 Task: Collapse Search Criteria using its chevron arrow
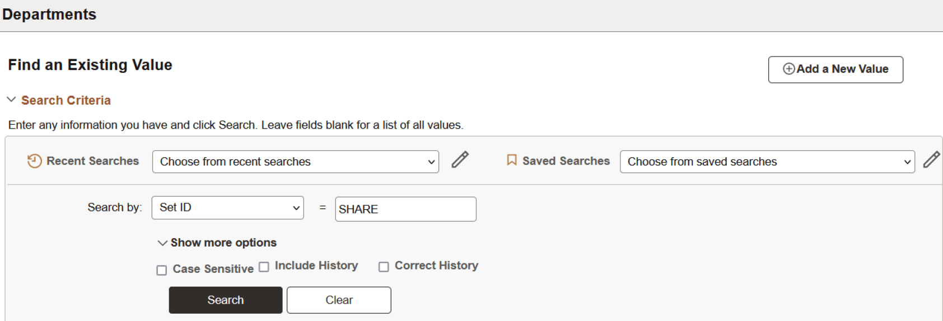(11, 100)
